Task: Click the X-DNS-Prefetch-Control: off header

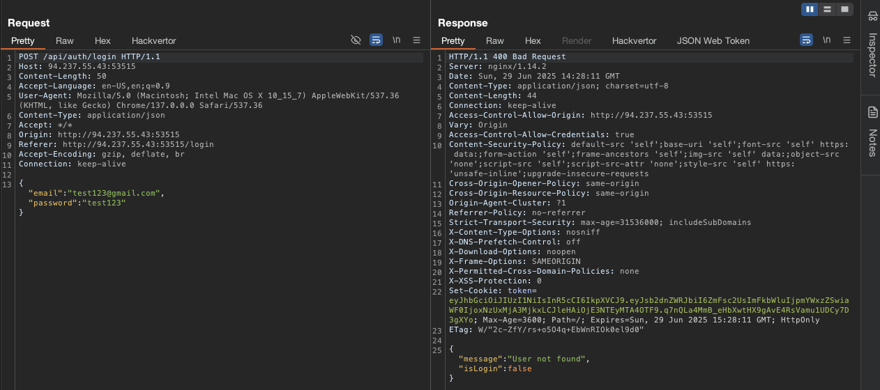Action: (x=515, y=242)
